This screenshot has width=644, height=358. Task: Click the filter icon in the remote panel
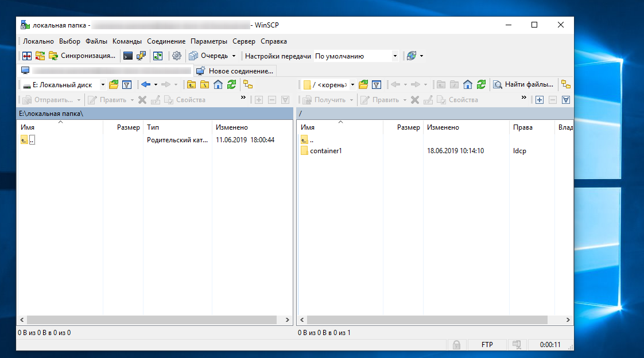coord(377,85)
